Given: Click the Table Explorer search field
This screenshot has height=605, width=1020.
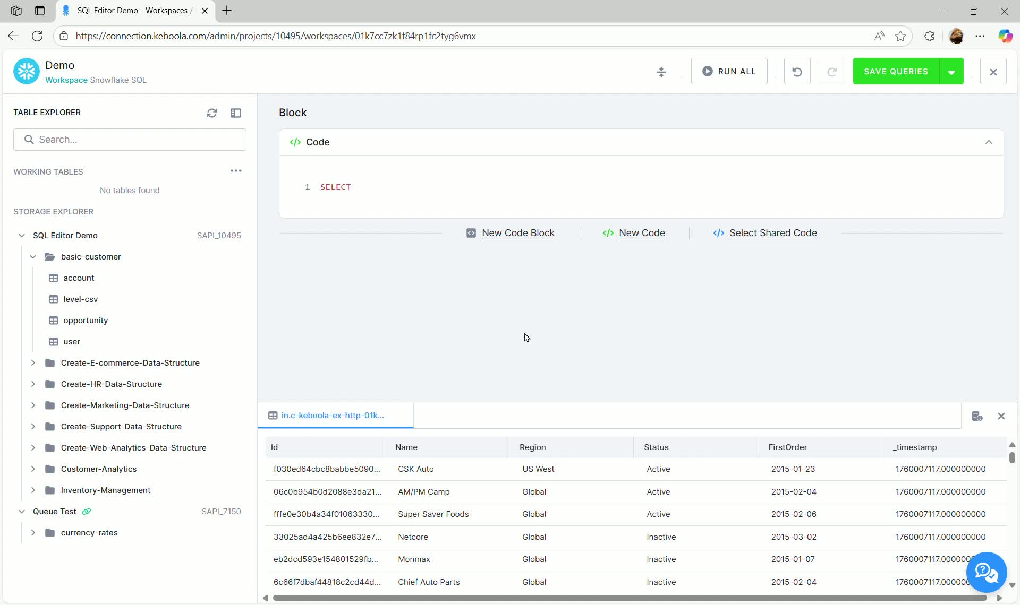Looking at the screenshot, I should click(x=130, y=139).
